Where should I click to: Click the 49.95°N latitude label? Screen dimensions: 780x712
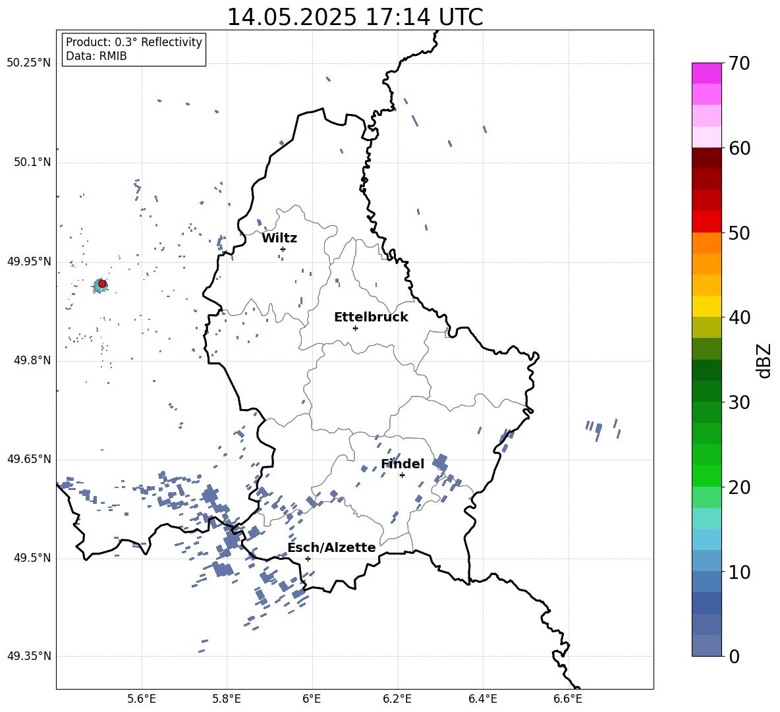(x=29, y=261)
